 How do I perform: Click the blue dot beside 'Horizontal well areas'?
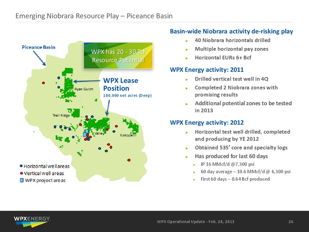pyautogui.click(x=21, y=166)
